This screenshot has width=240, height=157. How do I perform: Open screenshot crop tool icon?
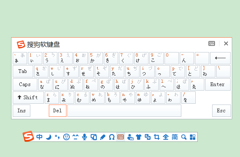[157, 137]
